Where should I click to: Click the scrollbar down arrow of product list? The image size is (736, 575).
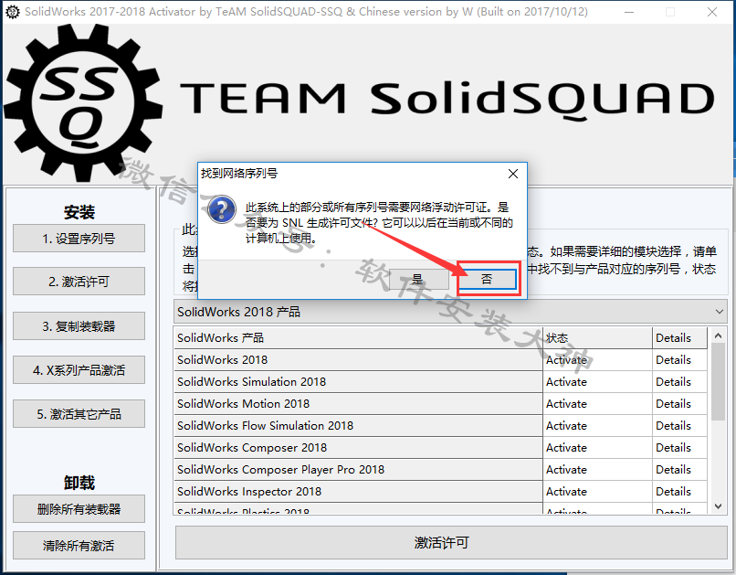pos(718,506)
